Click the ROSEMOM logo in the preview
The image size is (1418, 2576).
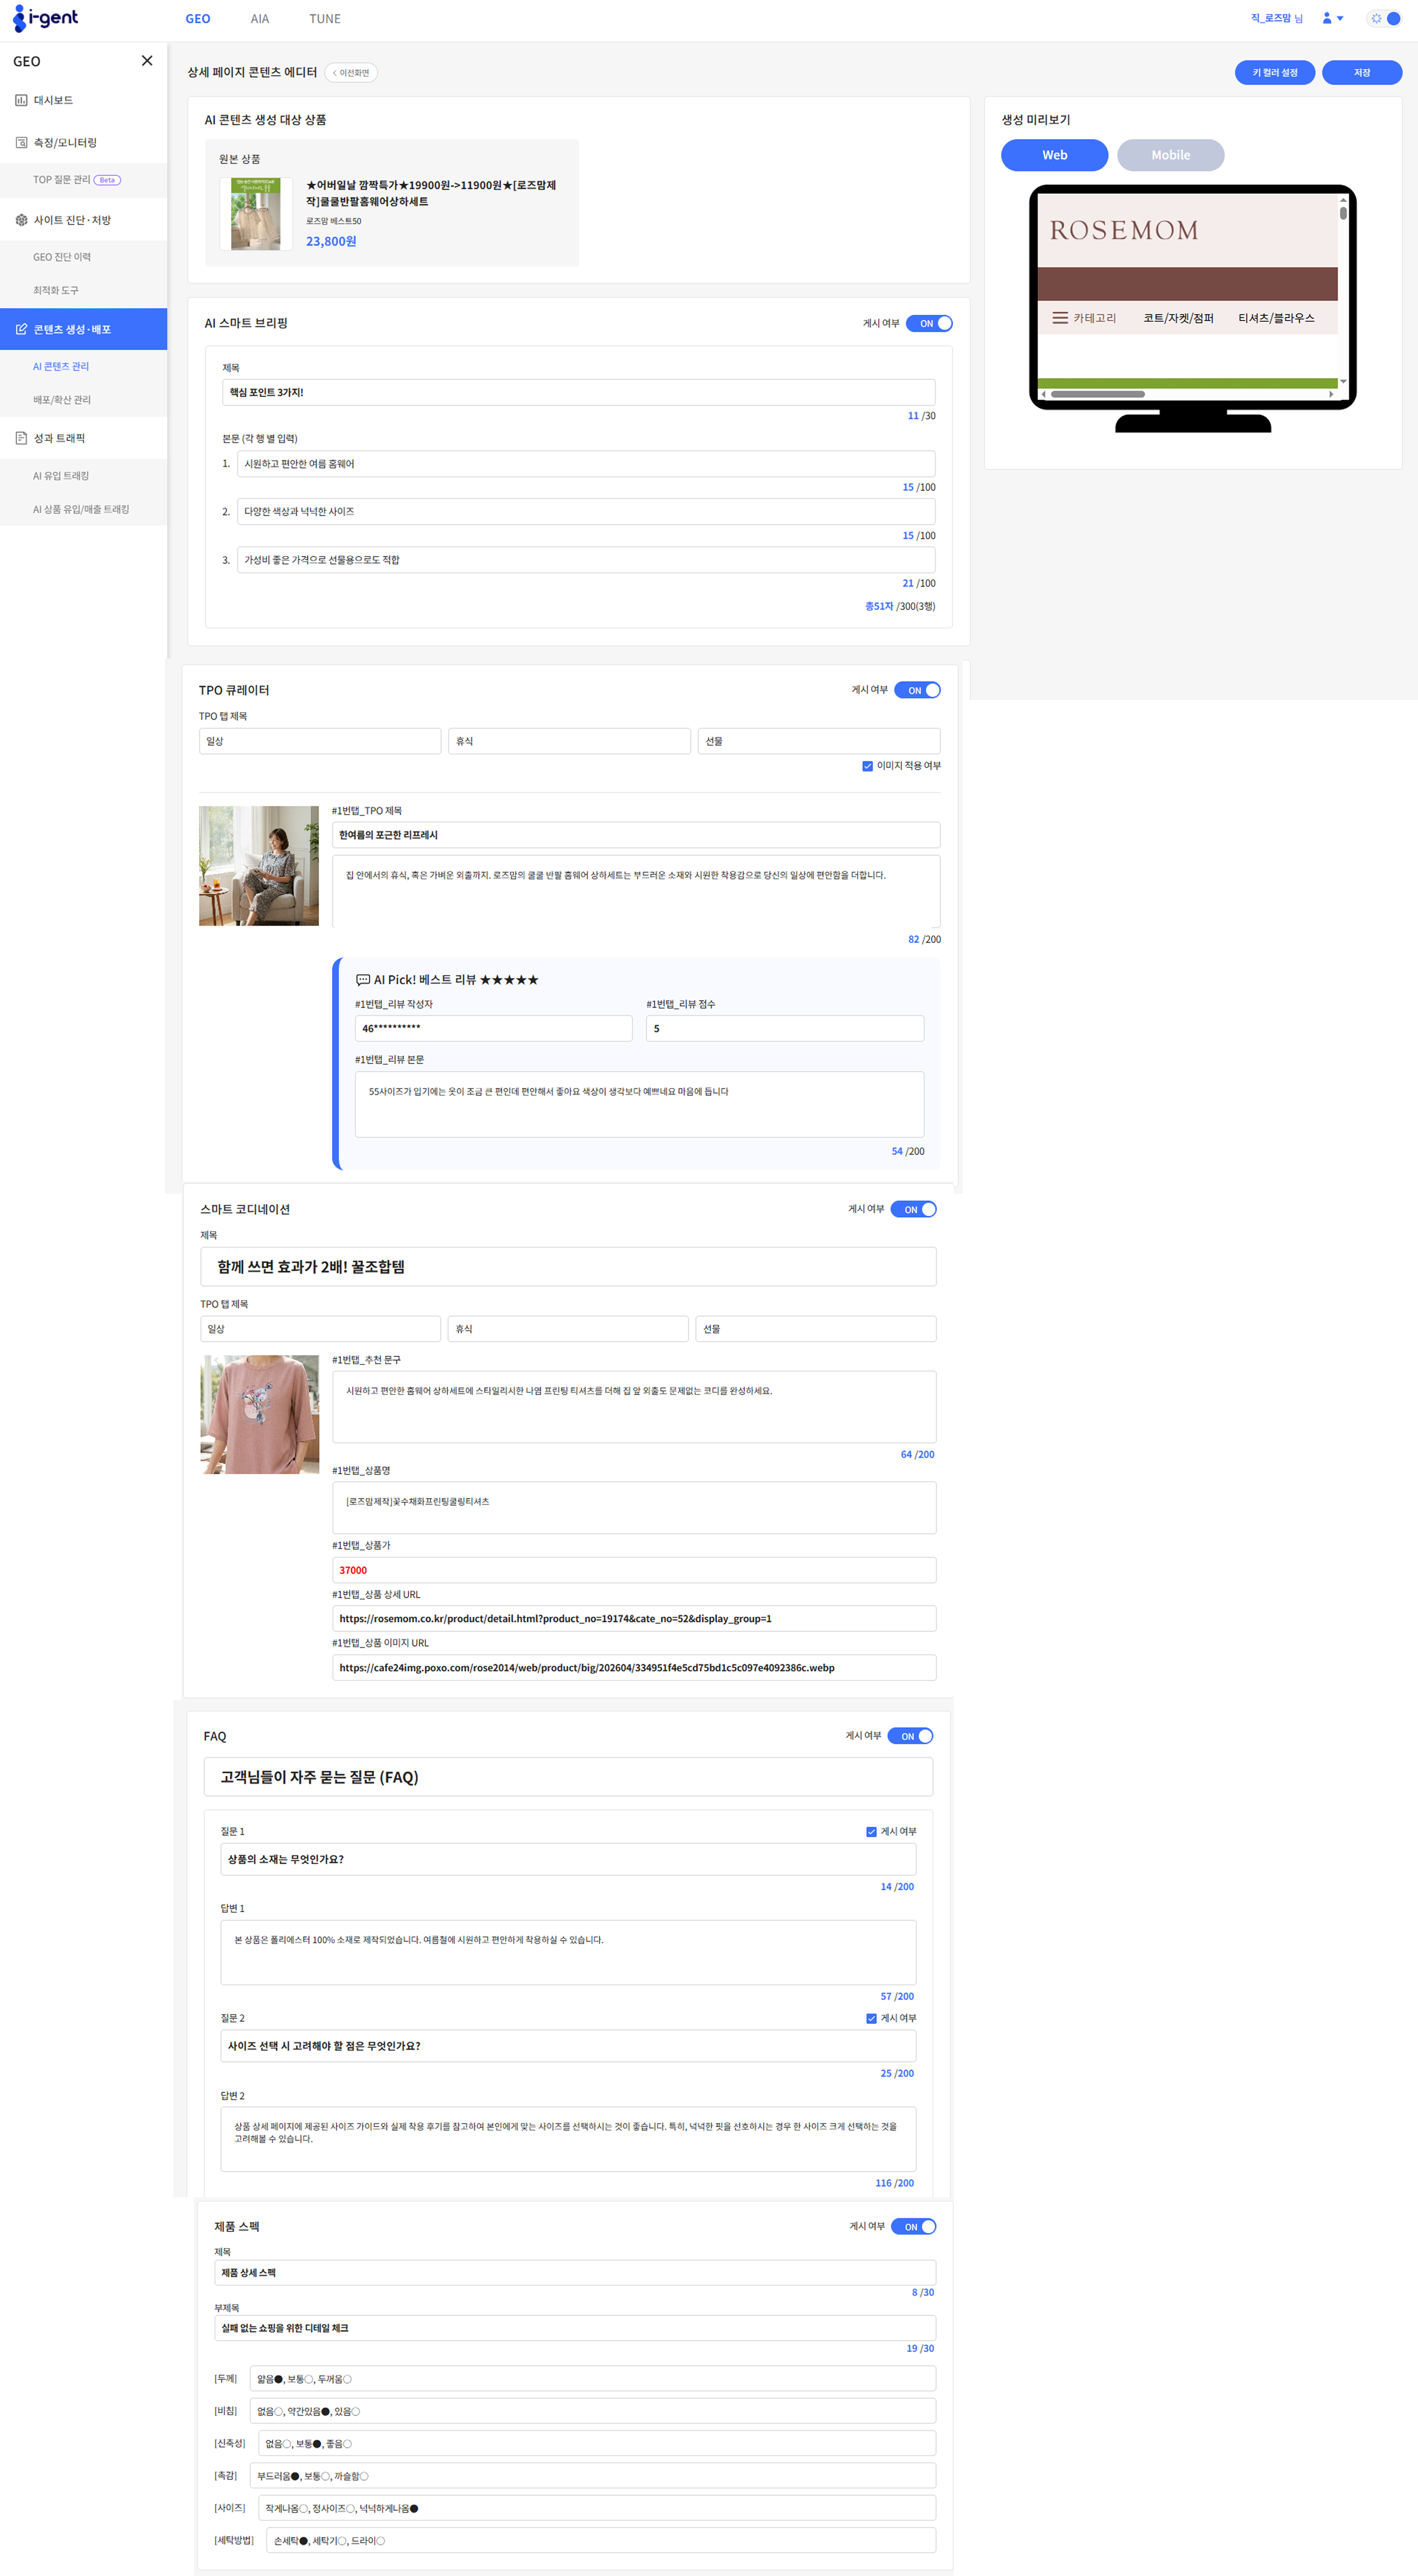[x=1124, y=230]
